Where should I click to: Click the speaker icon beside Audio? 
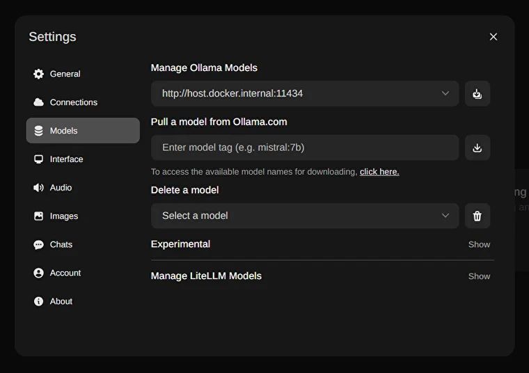coord(38,188)
